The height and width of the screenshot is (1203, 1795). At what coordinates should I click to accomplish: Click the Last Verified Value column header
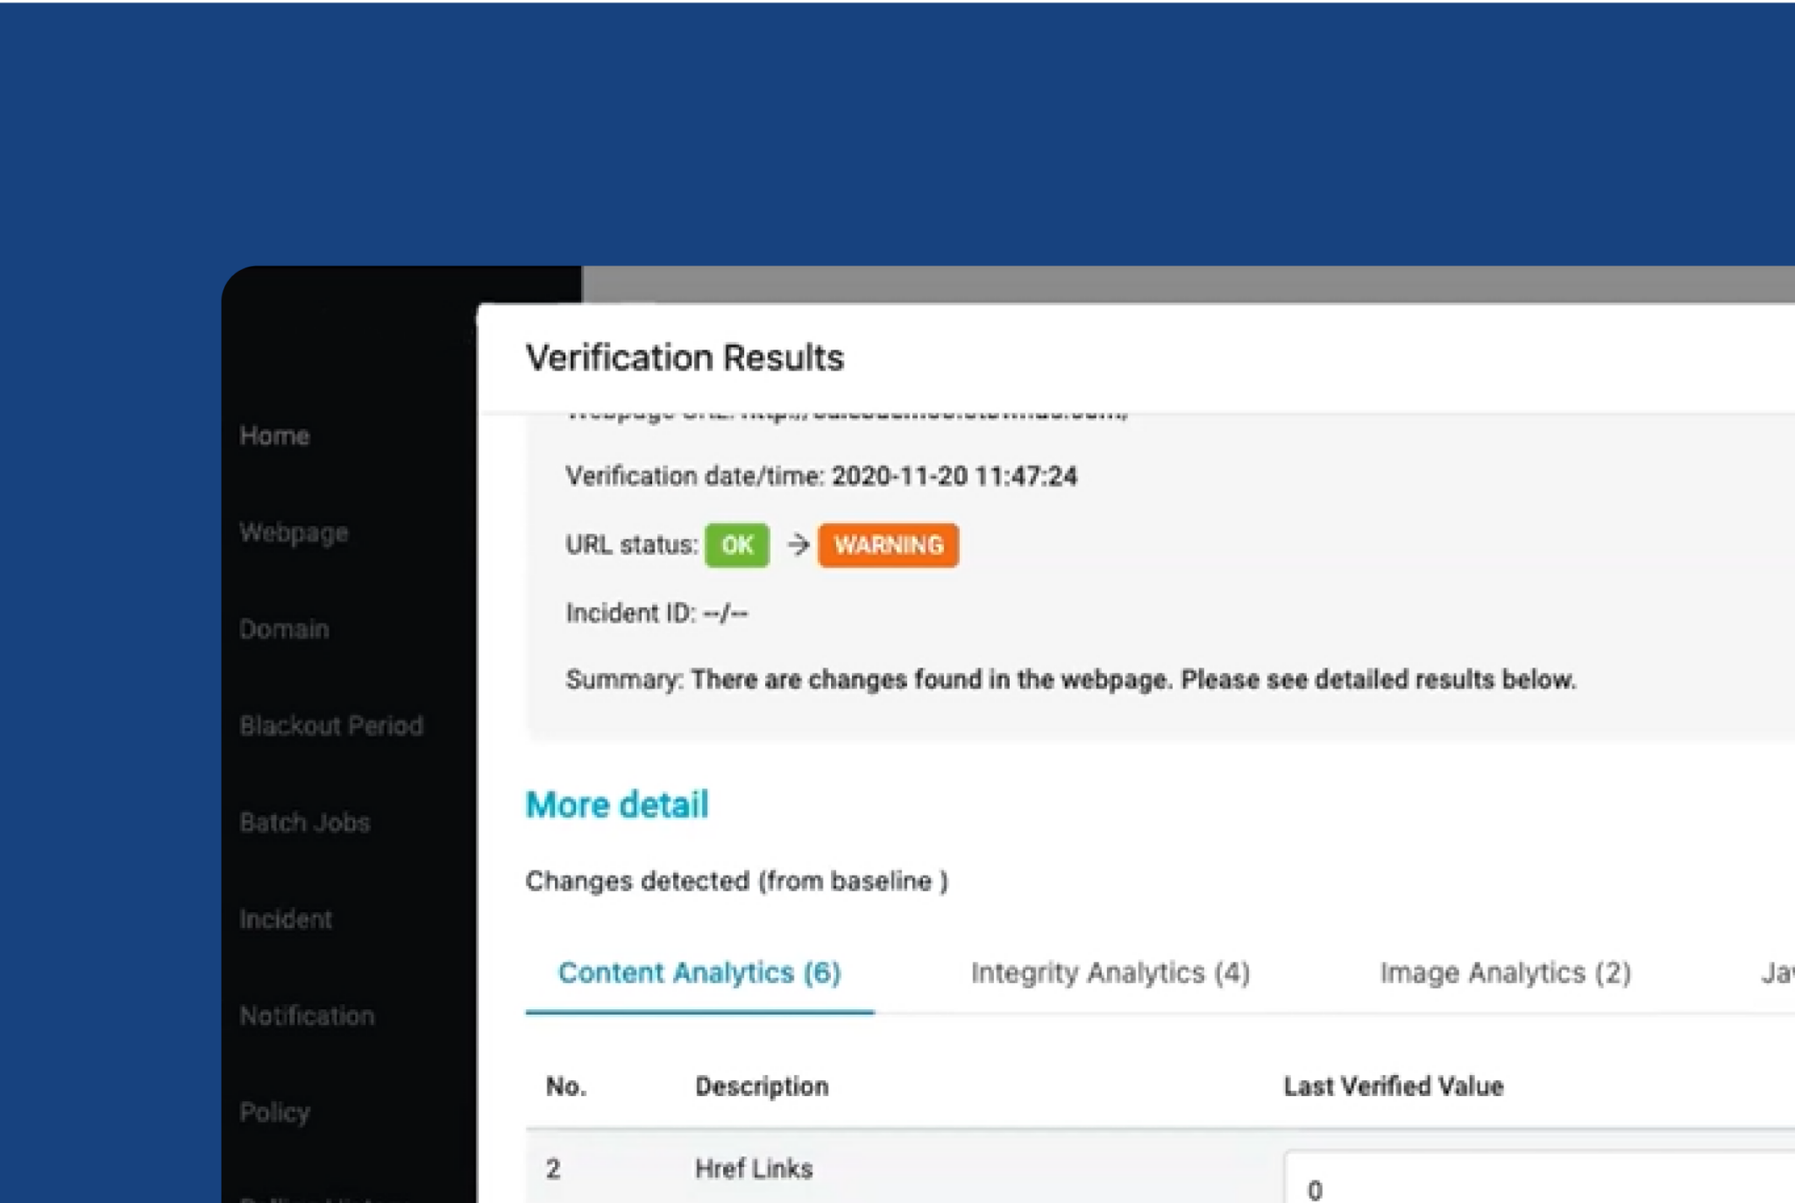(1393, 1086)
